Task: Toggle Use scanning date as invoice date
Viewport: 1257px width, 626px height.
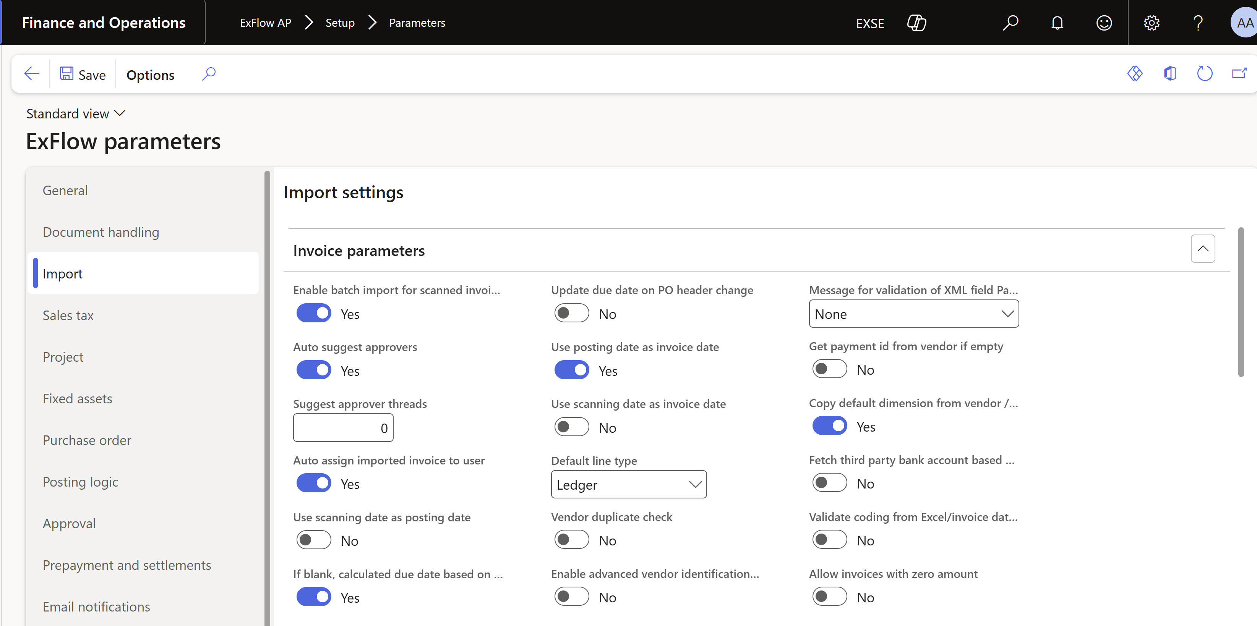Action: click(572, 427)
